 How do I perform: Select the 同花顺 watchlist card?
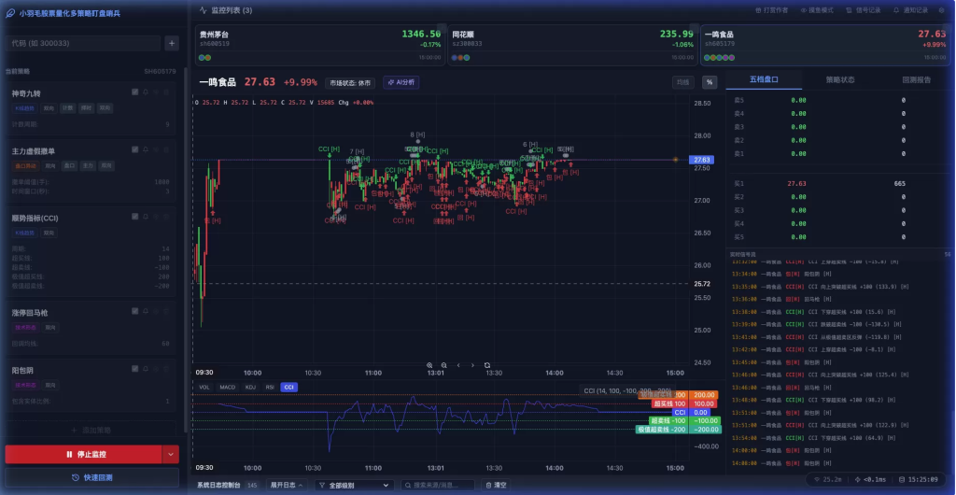[572, 45]
